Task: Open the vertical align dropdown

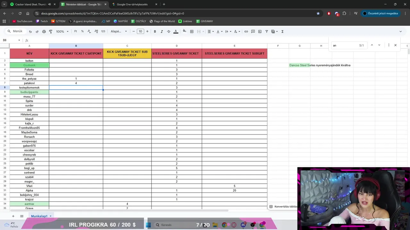Action: 219,31
